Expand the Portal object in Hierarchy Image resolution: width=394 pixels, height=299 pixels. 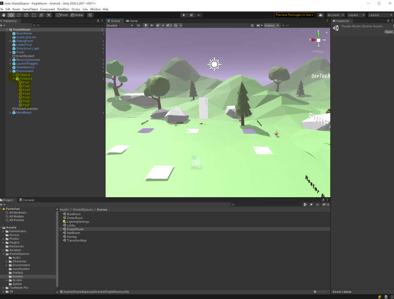[x=11, y=53]
